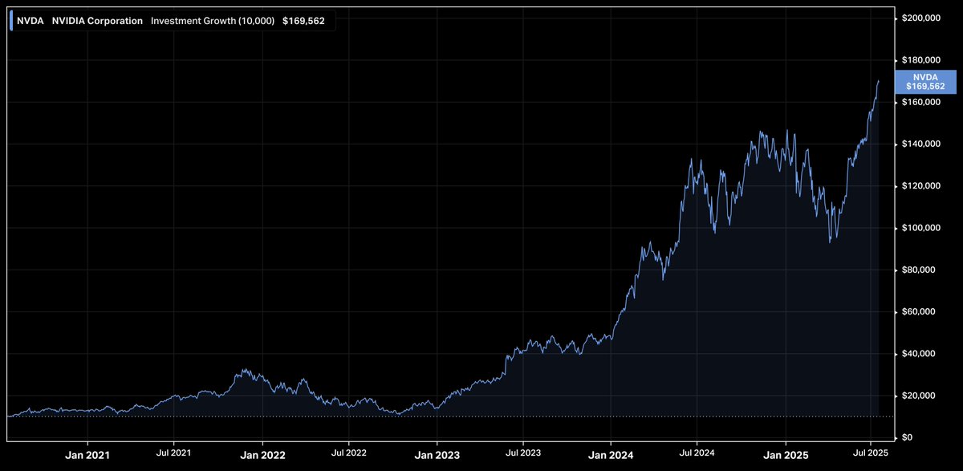Image resolution: width=963 pixels, height=471 pixels.
Task: Click the Jul 2021 x-axis label
Action: [173, 453]
